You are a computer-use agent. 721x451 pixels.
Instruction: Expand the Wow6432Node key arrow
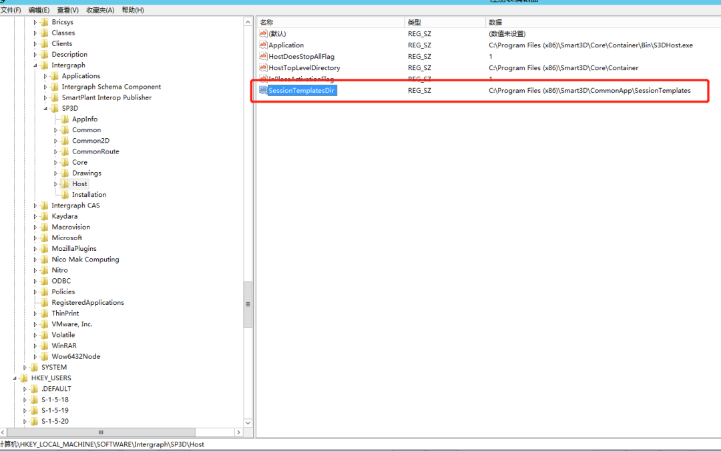pyautogui.click(x=35, y=356)
